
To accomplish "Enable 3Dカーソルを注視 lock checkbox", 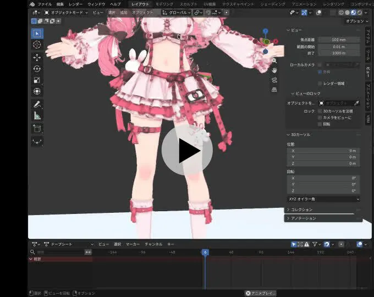I will pyautogui.click(x=320, y=111).
